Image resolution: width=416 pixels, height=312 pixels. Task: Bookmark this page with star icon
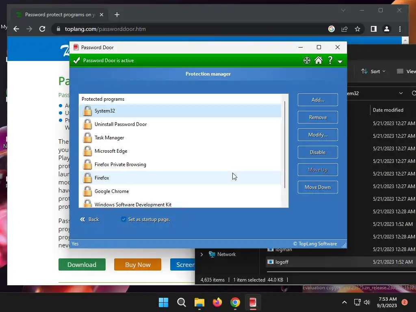click(357, 29)
